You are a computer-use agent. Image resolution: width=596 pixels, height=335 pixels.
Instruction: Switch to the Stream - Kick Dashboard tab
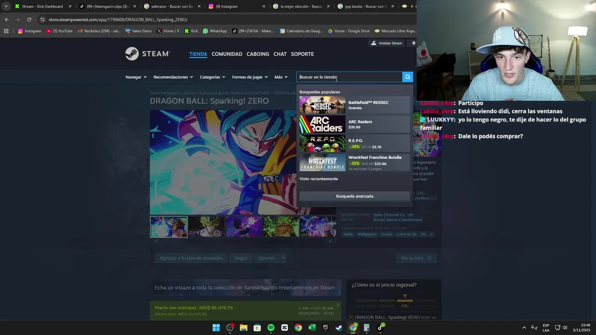tap(42, 7)
